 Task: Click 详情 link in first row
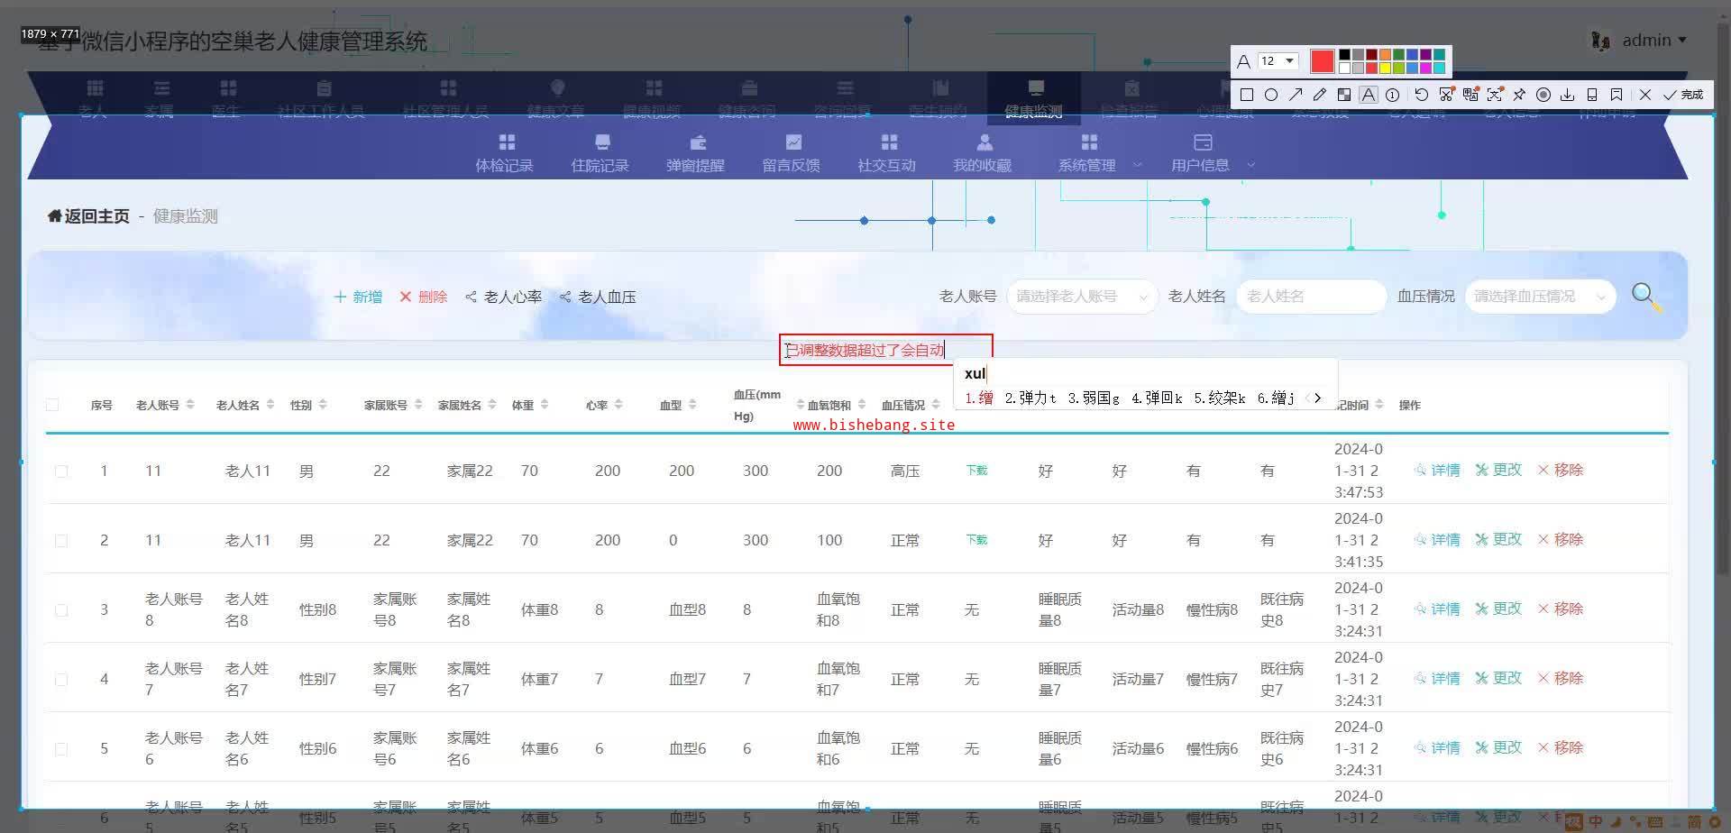click(x=1437, y=470)
